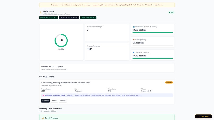Screen dimensions: 214x120
Task: Click the green Idle status dot
Action: (170, 12)
